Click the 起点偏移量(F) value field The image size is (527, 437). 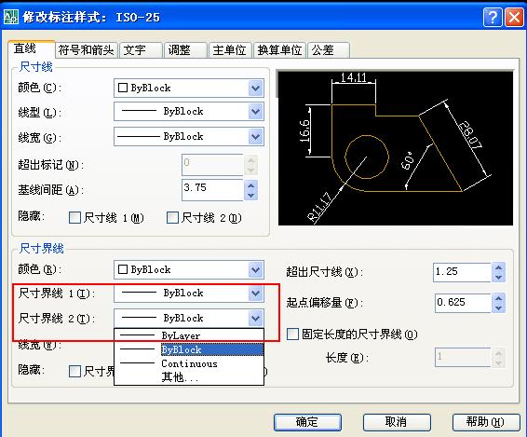[463, 303]
